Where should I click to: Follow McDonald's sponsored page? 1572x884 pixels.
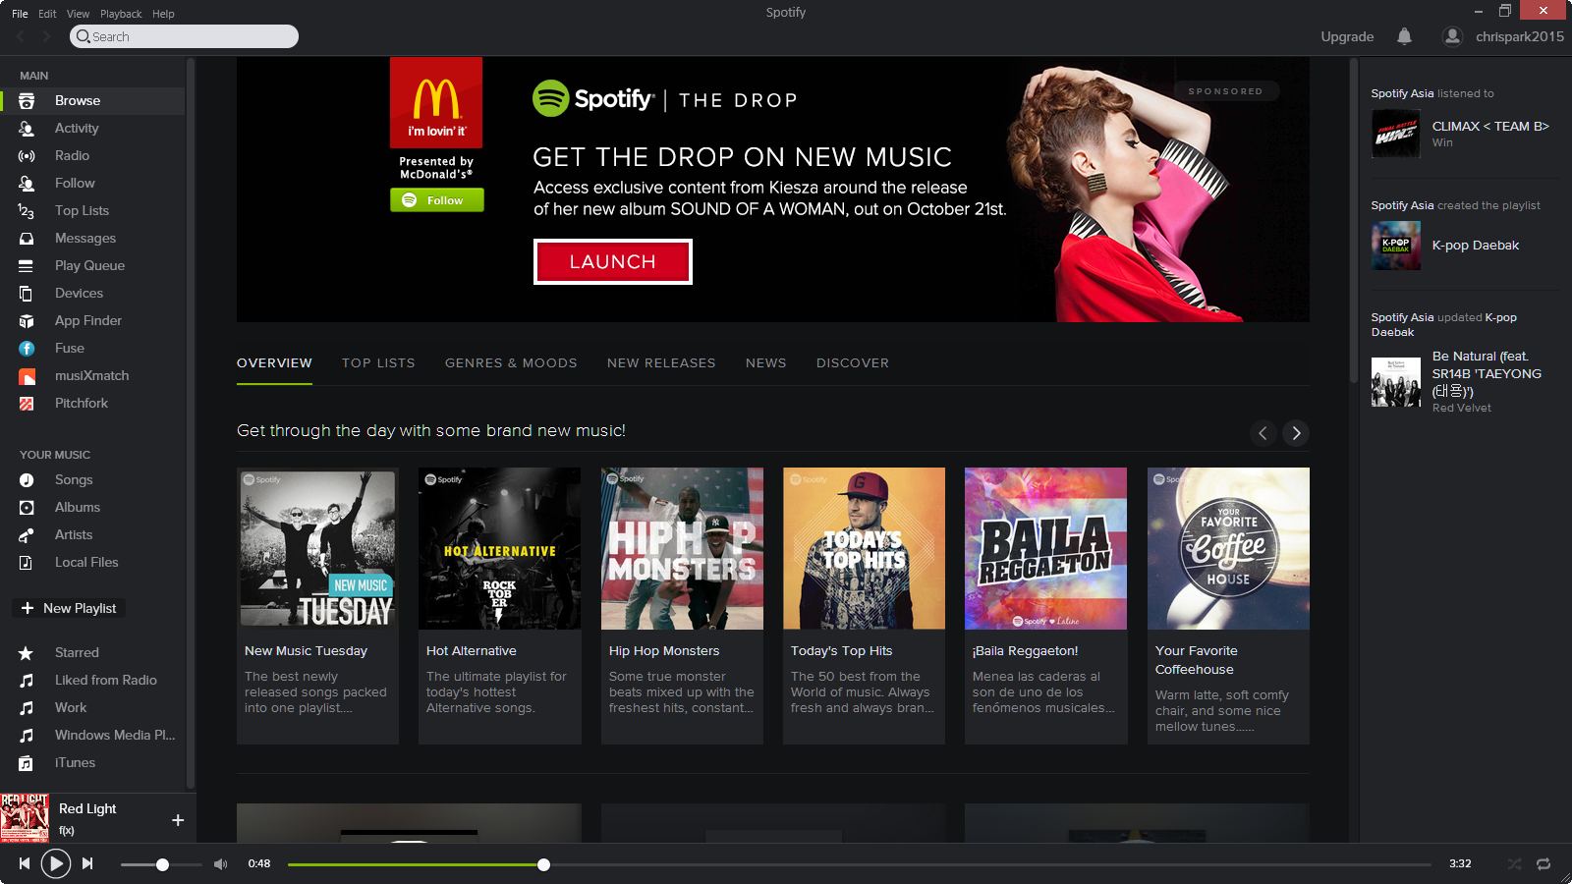pyautogui.click(x=436, y=199)
